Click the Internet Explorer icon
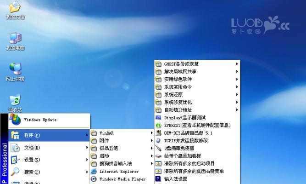 pos(94,172)
